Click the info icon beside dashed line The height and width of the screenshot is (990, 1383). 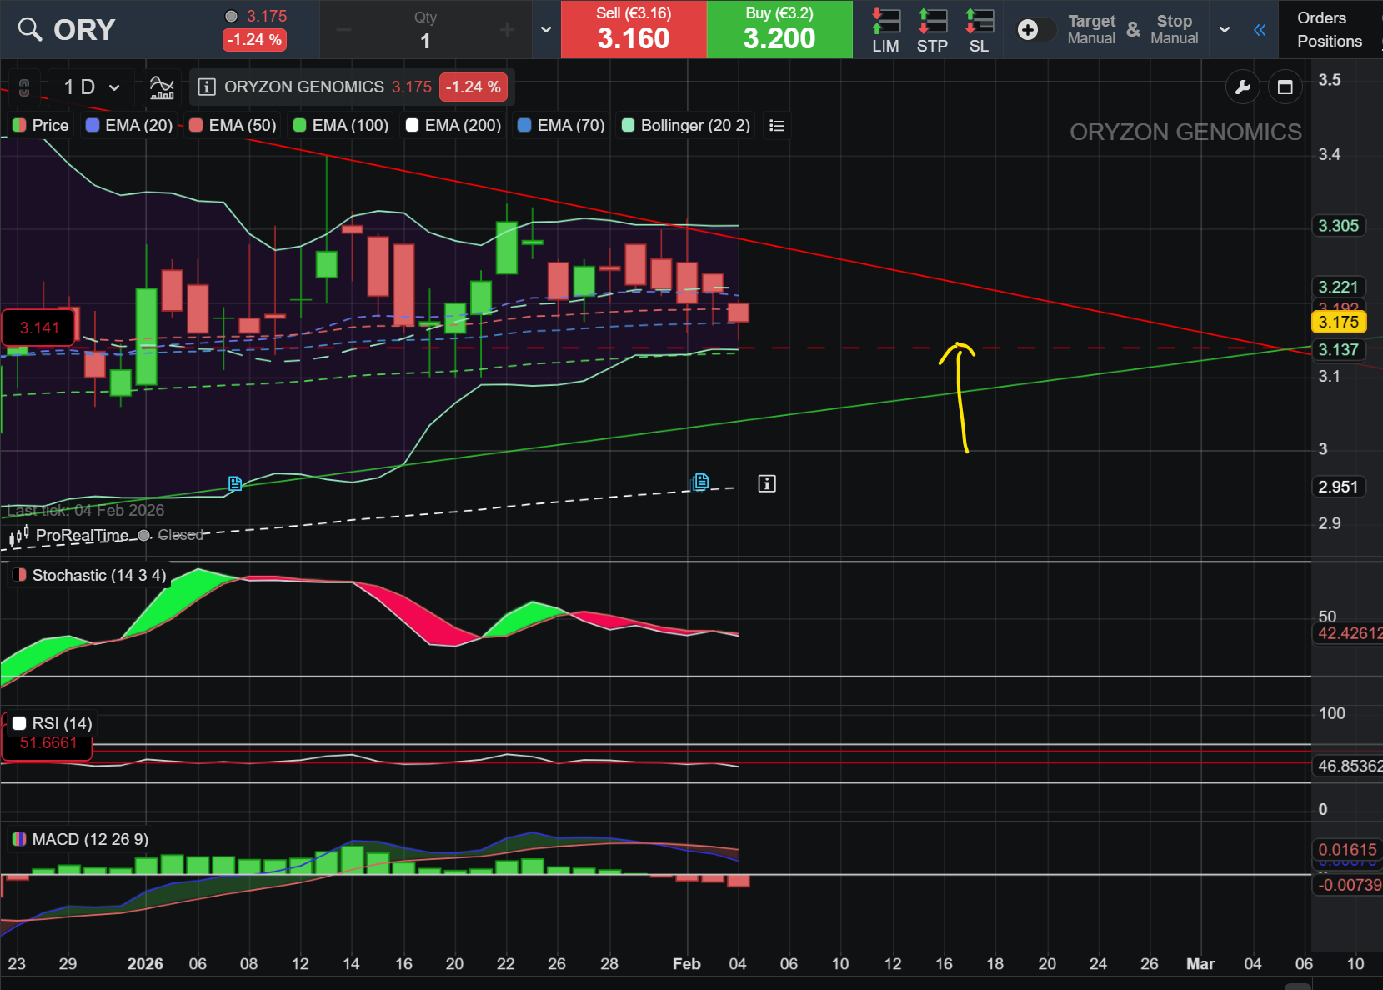(x=767, y=483)
